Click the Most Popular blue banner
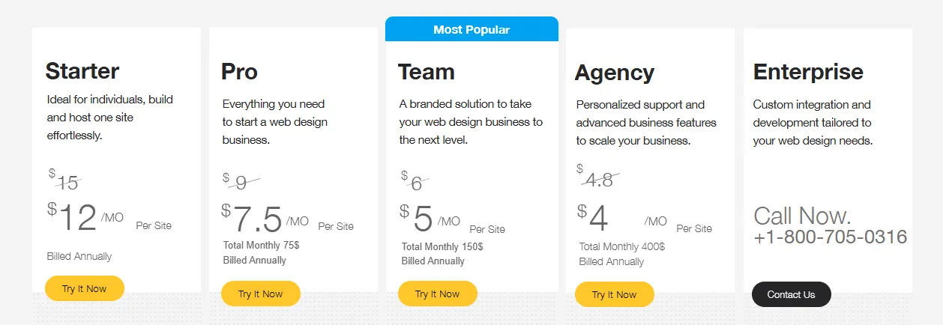This screenshot has width=943, height=325. click(471, 30)
